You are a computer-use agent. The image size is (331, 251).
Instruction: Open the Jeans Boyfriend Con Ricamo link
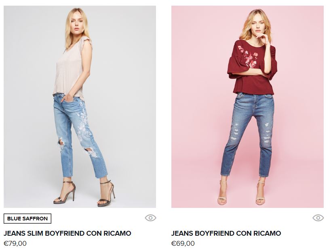click(226, 233)
